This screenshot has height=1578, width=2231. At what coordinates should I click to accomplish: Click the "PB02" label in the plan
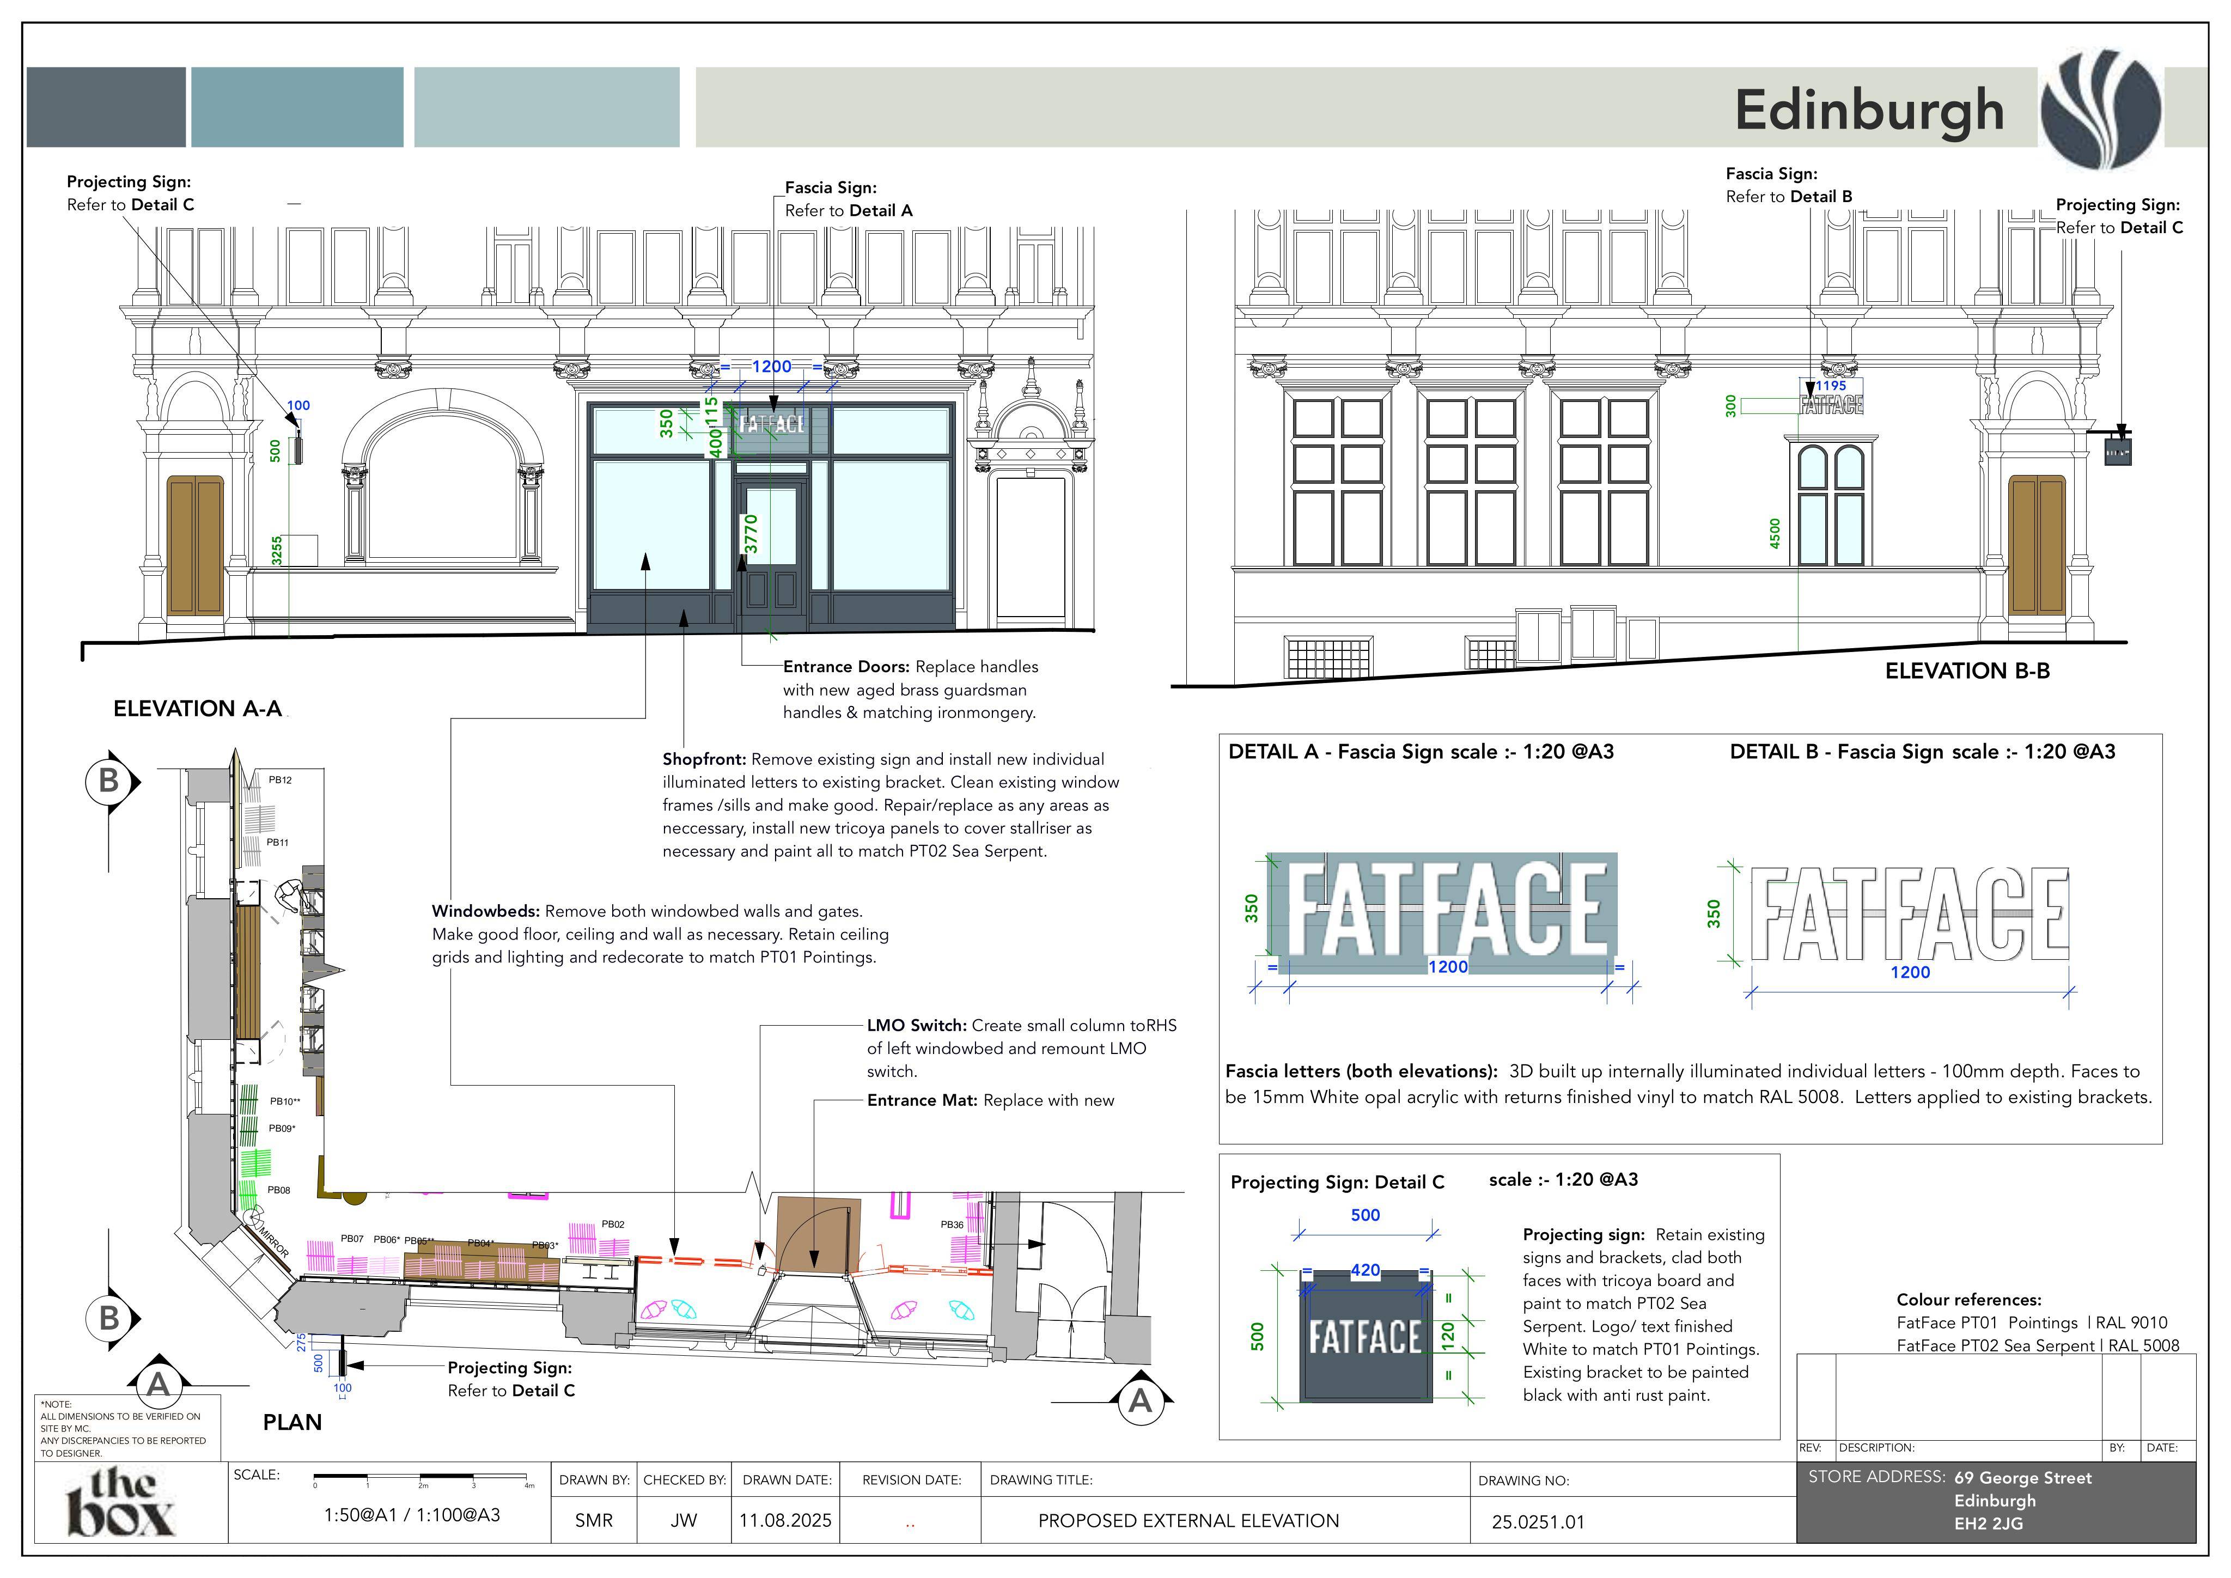pyautogui.click(x=613, y=1224)
